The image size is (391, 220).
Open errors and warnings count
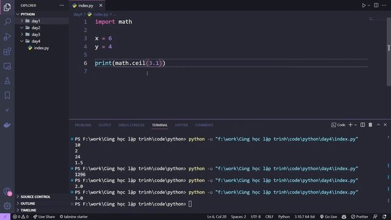pyautogui.click(x=21, y=216)
